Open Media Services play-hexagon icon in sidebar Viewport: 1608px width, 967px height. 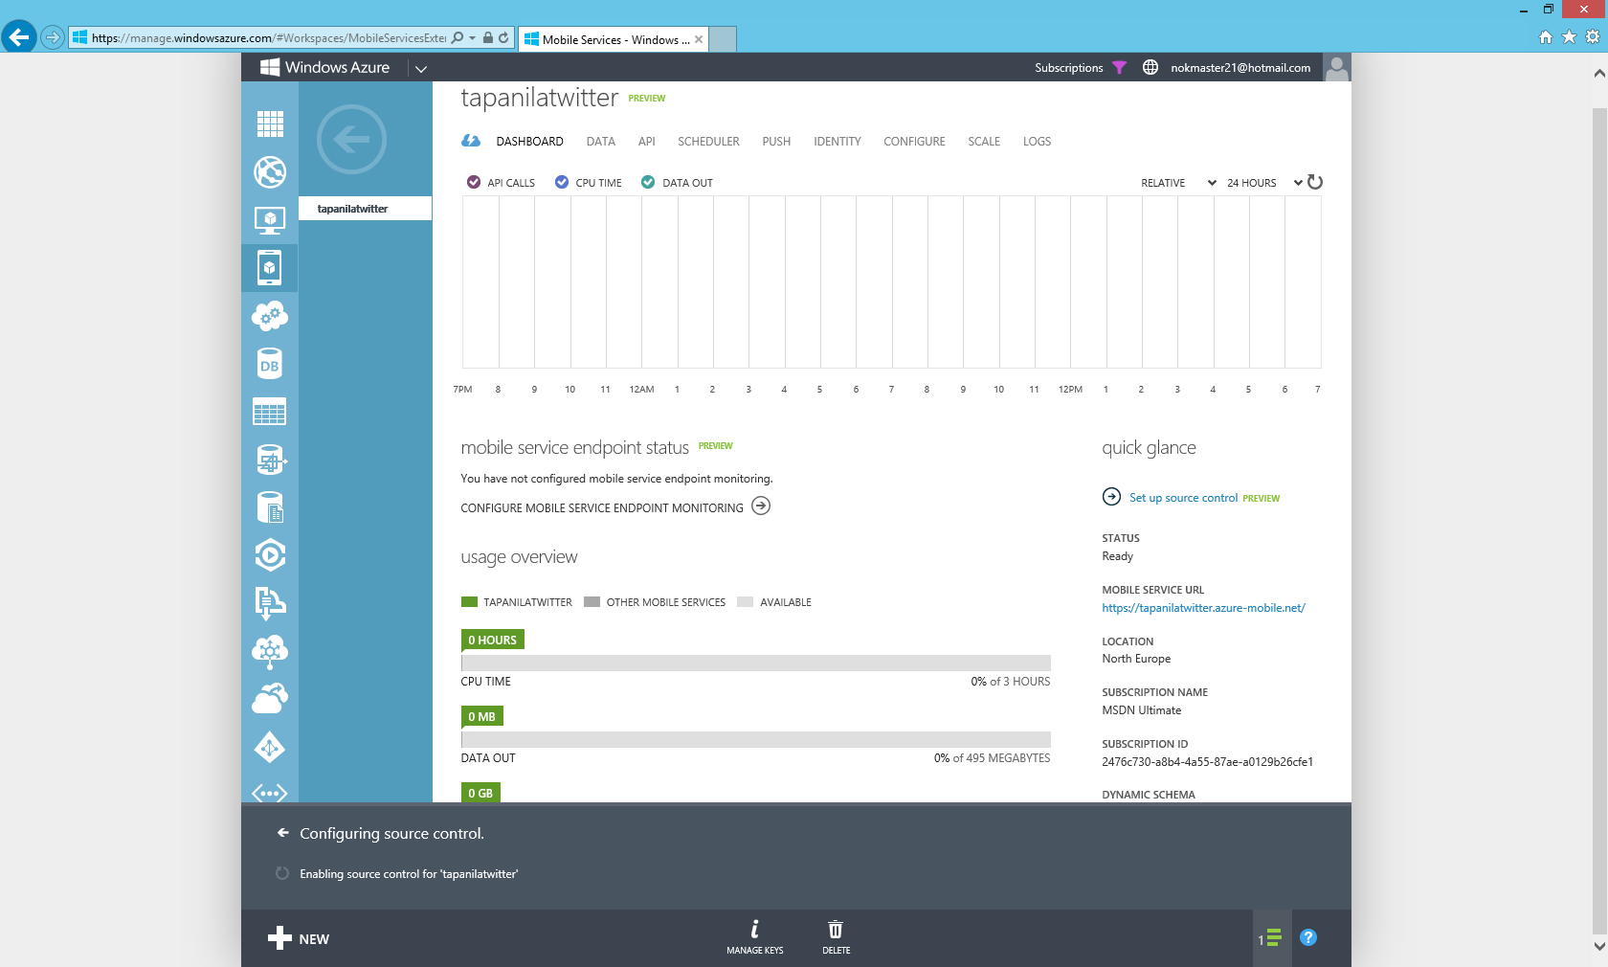pos(270,555)
